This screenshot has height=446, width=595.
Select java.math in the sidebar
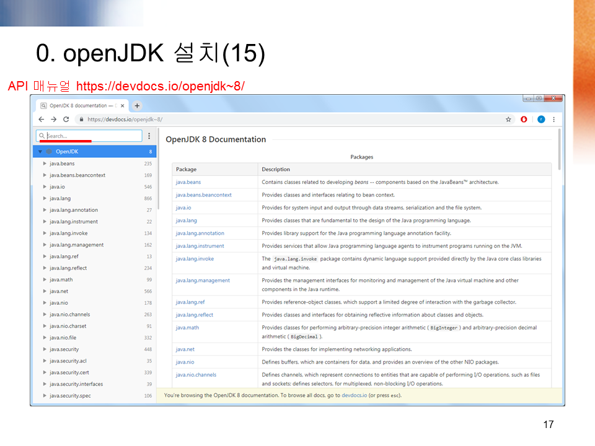pyautogui.click(x=95, y=279)
